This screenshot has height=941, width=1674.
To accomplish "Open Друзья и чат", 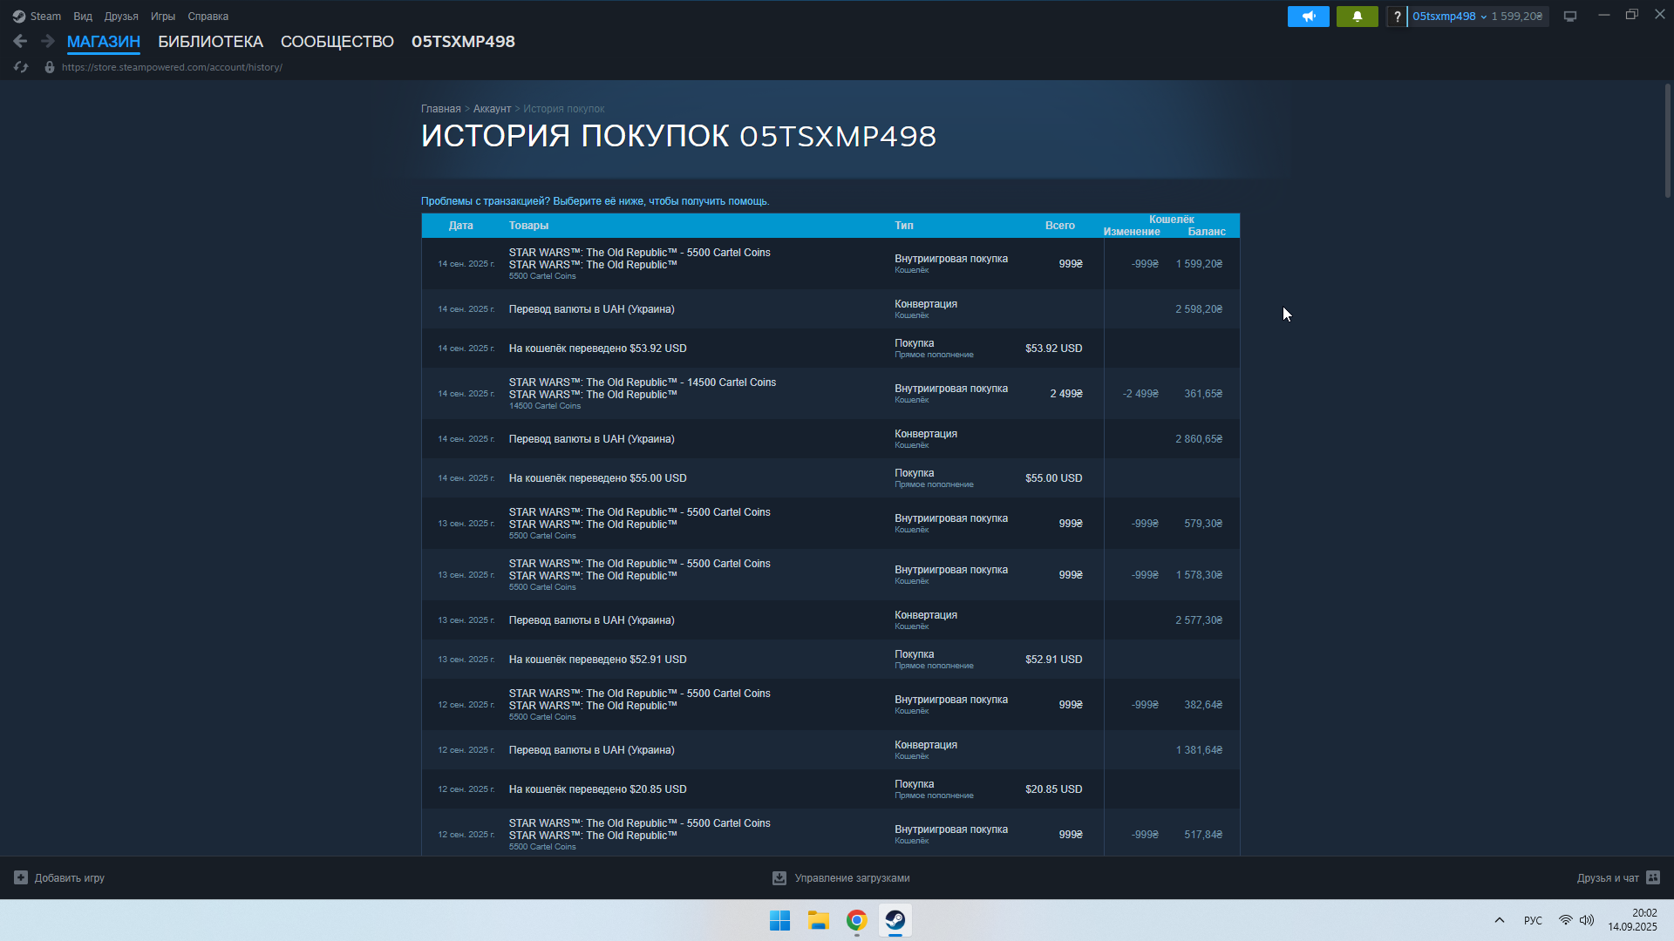I will point(1618,878).
